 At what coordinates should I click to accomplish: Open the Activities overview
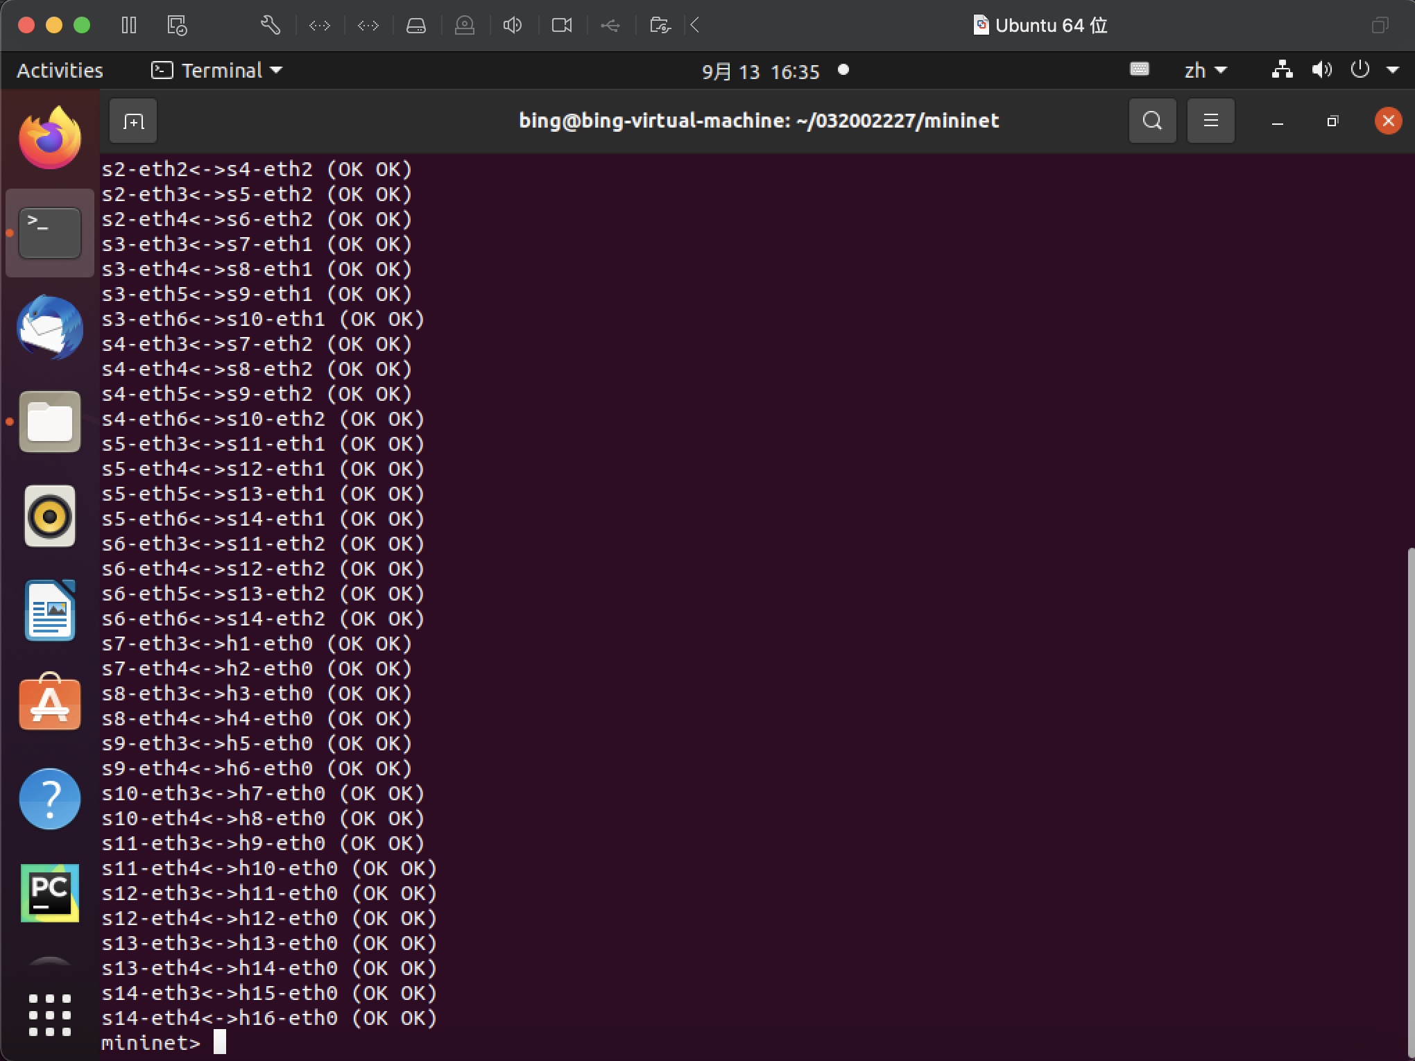(x=60, y=71)
